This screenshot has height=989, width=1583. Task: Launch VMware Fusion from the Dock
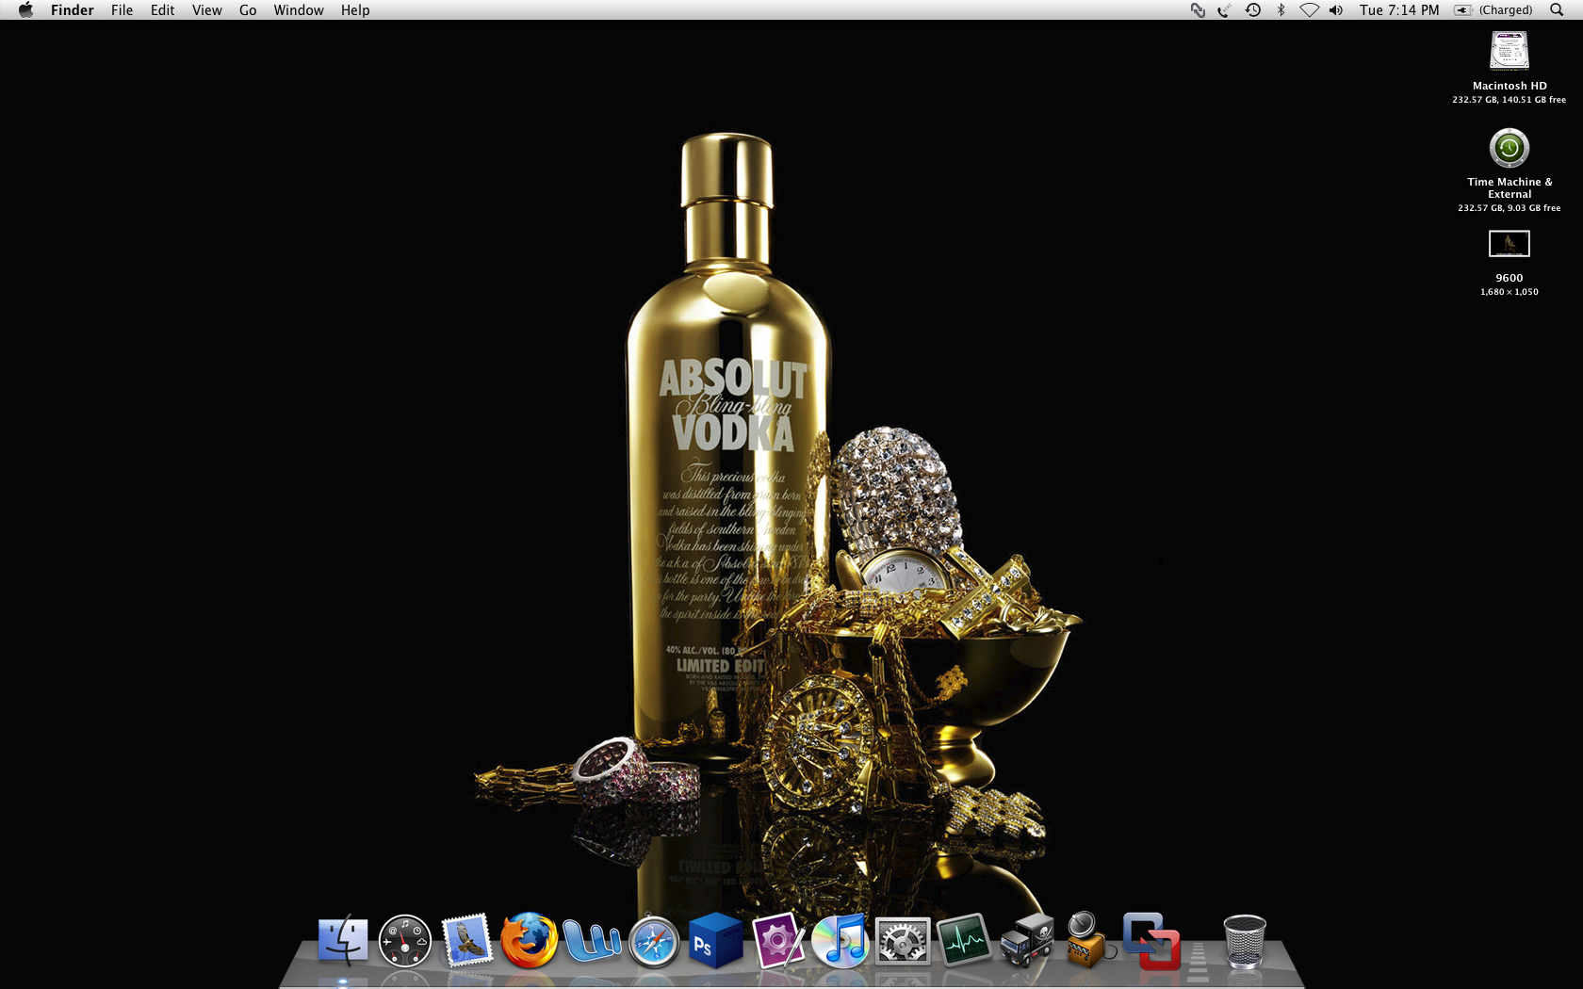click(x=1151, y=940)
